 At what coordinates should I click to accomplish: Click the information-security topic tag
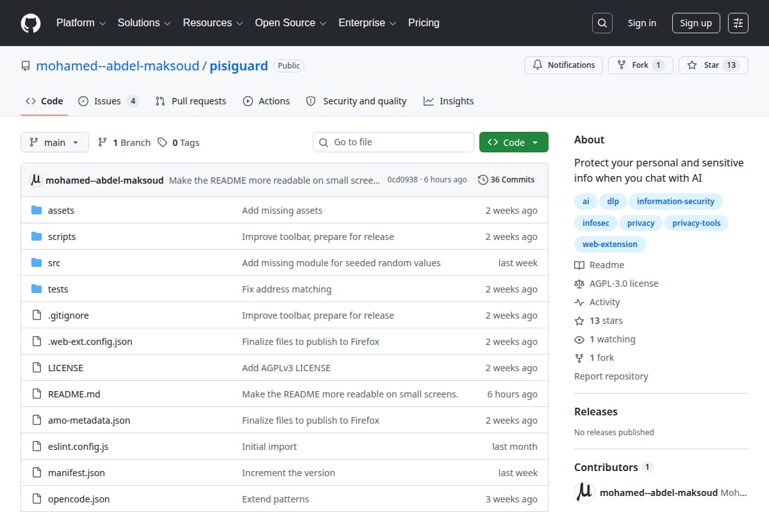[675, 202]
